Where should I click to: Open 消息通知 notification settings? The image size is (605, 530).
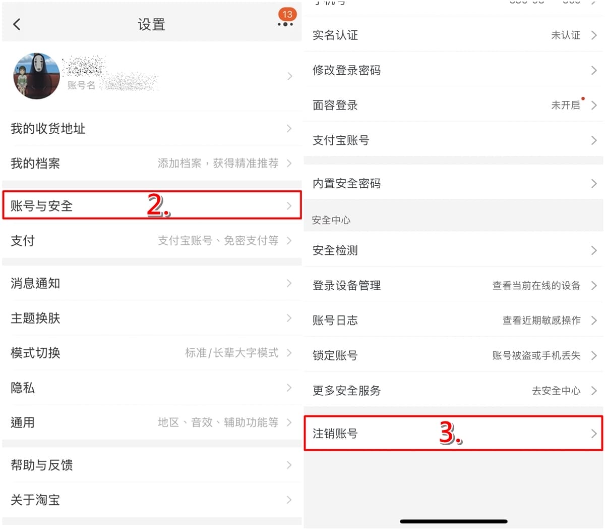[x=152, y=283]
